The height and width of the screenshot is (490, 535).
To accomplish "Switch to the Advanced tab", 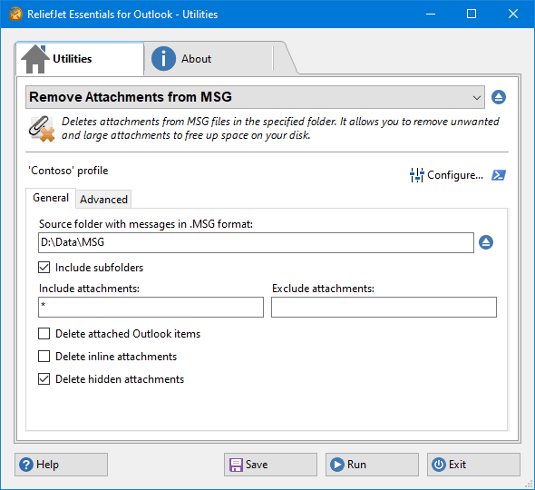I will pos(103,199).
